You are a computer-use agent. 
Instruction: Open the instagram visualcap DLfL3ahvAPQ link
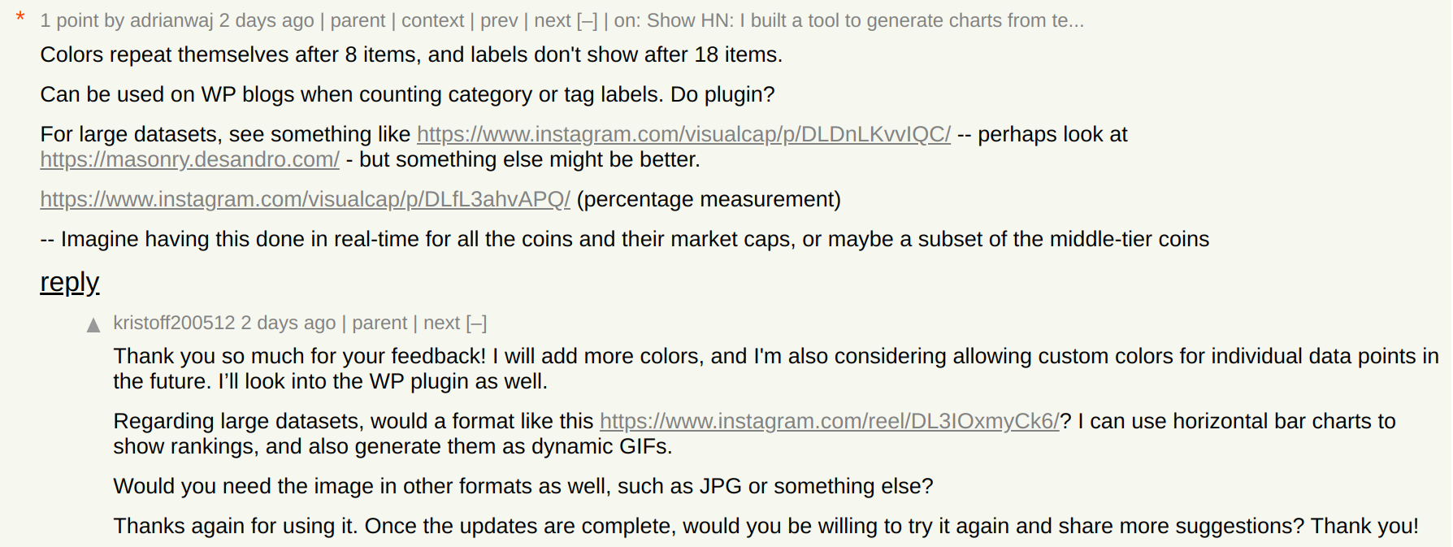305,199
